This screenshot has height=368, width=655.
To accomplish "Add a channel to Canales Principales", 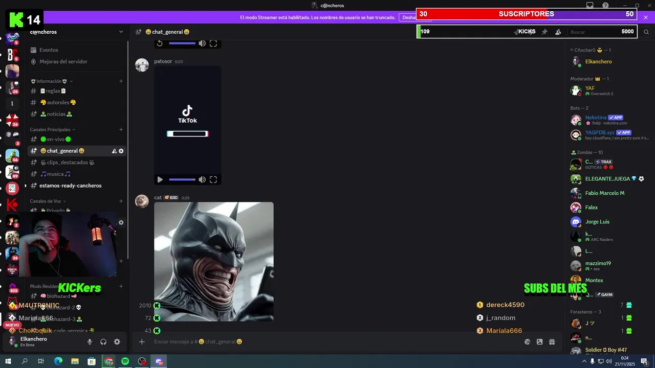I will coord(121,130).
